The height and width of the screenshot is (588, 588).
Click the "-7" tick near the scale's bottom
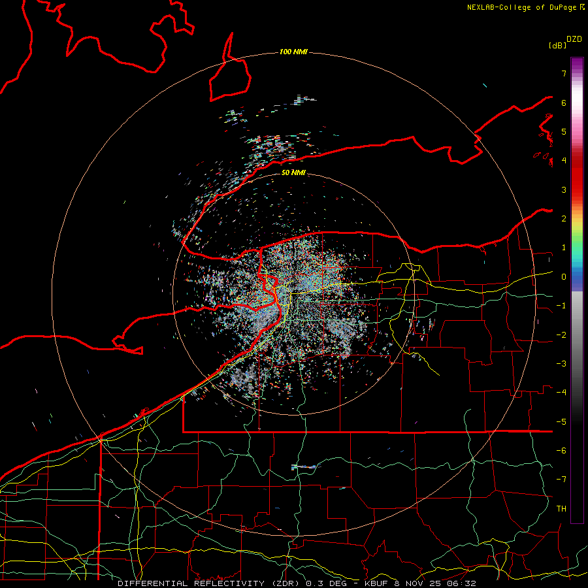[x=561, y=480]
